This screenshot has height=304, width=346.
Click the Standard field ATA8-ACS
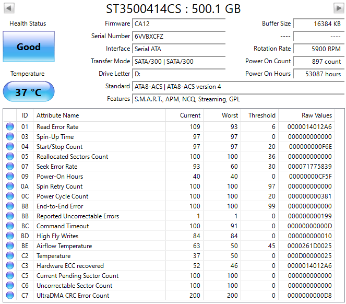click(238, 87)
